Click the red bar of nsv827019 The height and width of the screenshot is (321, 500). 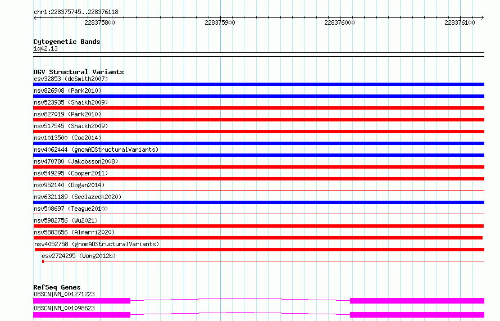[258, 120]
